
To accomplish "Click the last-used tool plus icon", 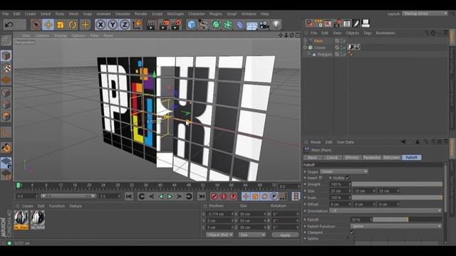I will 85,25.
